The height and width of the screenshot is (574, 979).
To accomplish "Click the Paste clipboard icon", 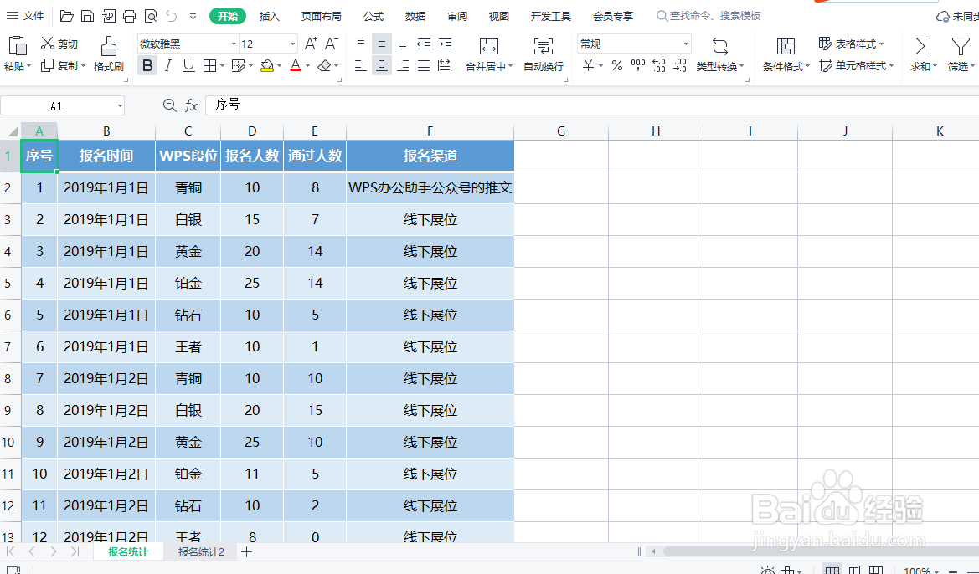I will point(17,46).
